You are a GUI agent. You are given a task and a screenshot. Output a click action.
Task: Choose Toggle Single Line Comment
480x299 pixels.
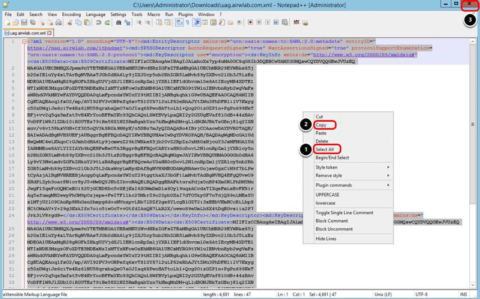coord(344,213)
